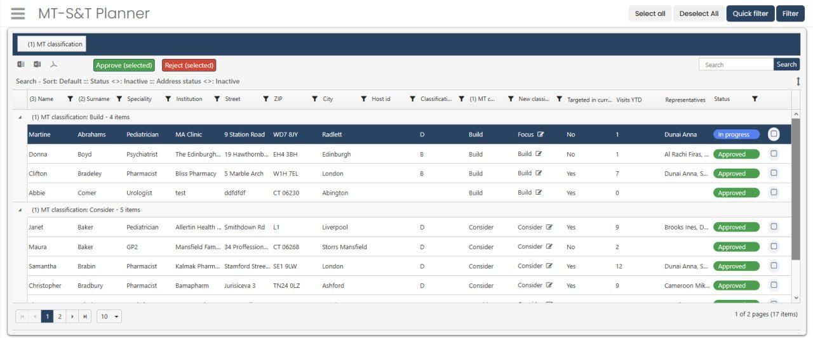Collapse the Build classification group
This screenshot has width=813, height=338.
(x=19, y=117)
